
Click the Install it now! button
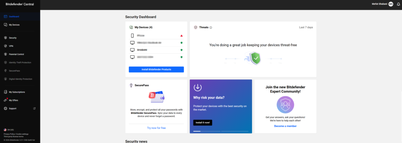point(203,123)
